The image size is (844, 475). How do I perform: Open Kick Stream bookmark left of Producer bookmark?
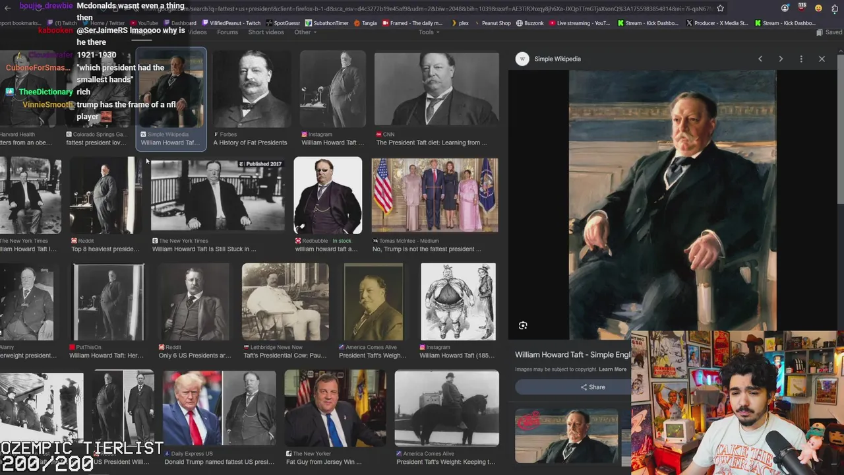(648, 23)
